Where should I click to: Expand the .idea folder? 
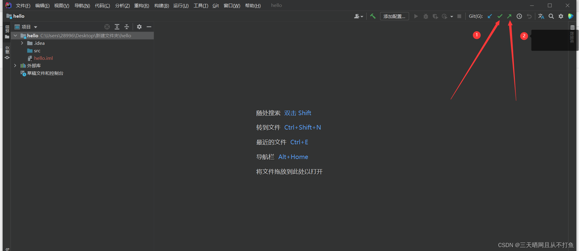point(22,43)
